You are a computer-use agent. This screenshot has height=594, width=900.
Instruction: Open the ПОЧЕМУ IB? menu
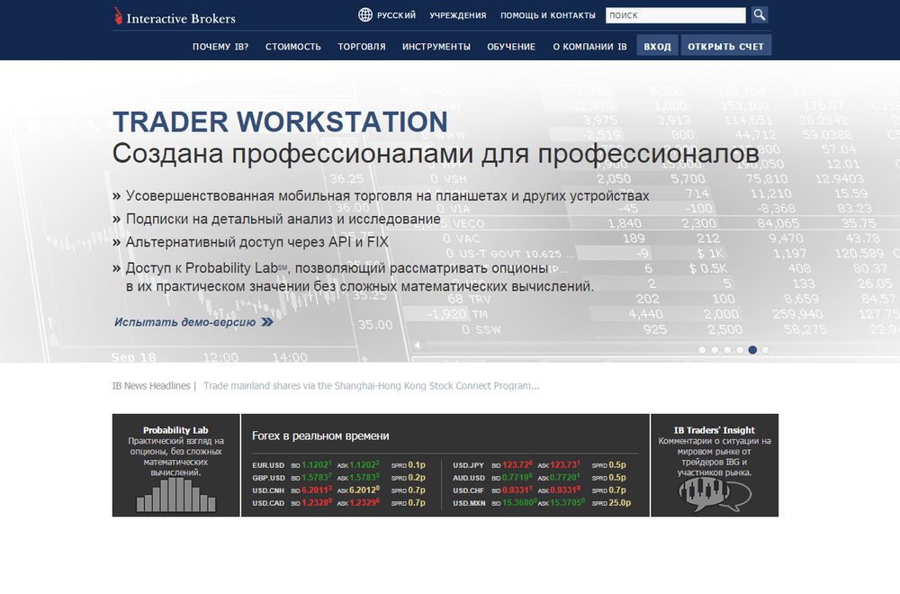(x=220, y=47)
